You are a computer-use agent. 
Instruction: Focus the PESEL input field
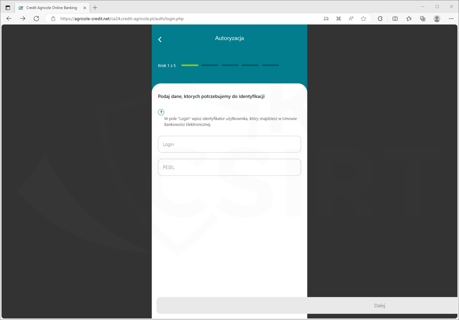click(229, 167)
